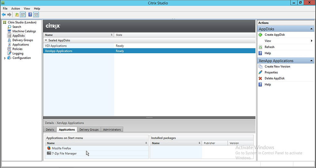Click the Back arrow toolbar icon
This screenshot has height=168, width=316.
tap(4, 15)
